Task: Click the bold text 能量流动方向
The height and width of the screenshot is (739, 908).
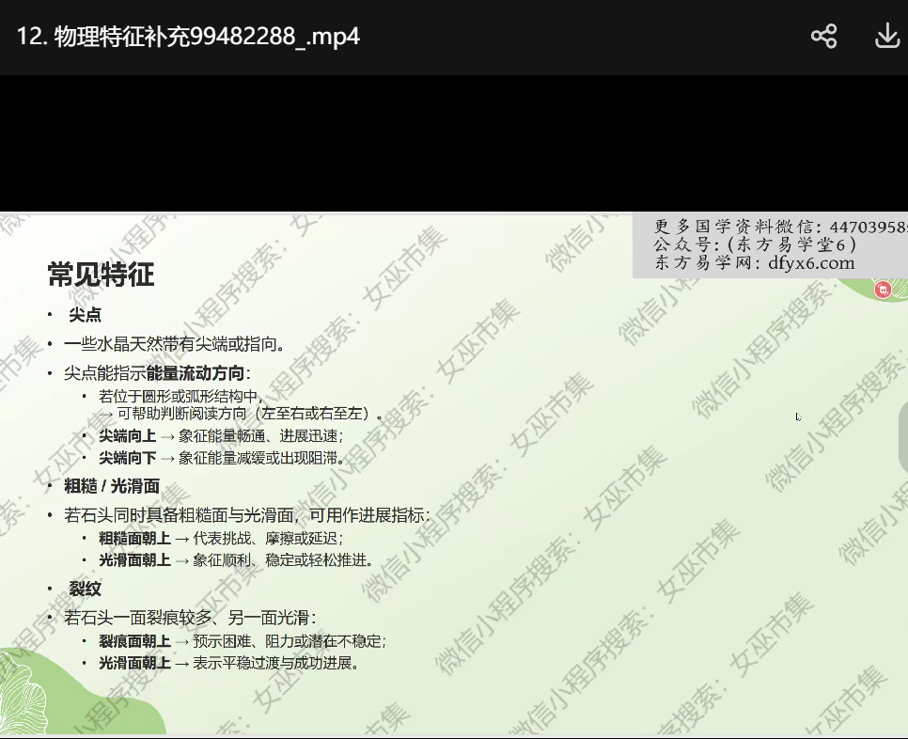Action: [x=196, y=373]
